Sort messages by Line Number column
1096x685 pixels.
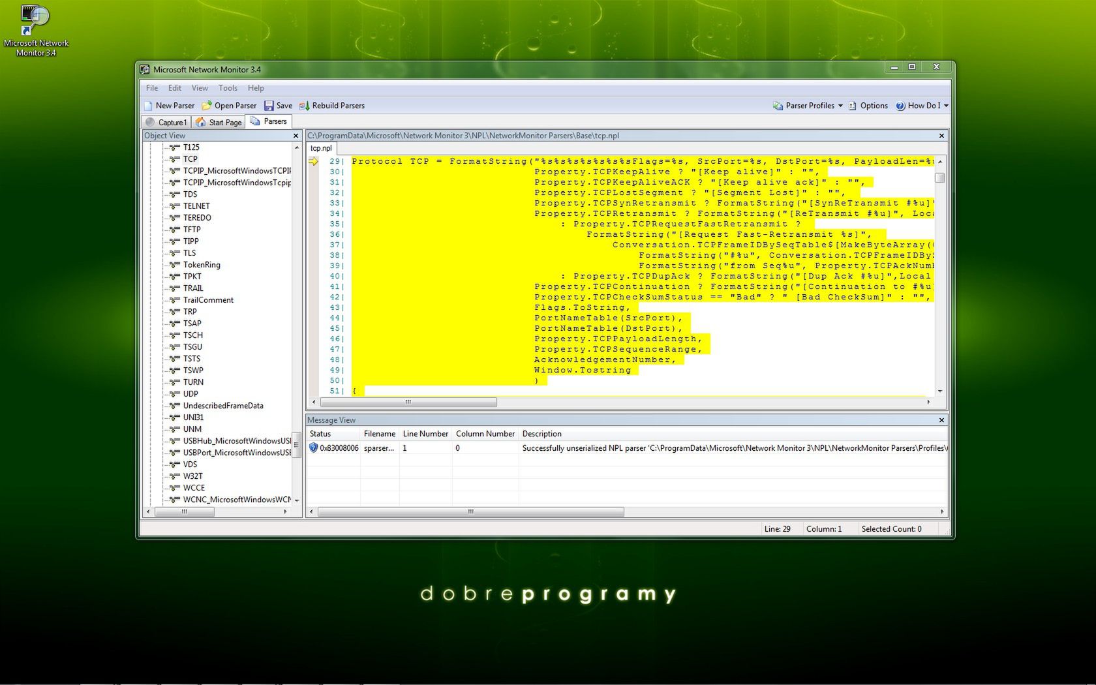tap(425, 434)
